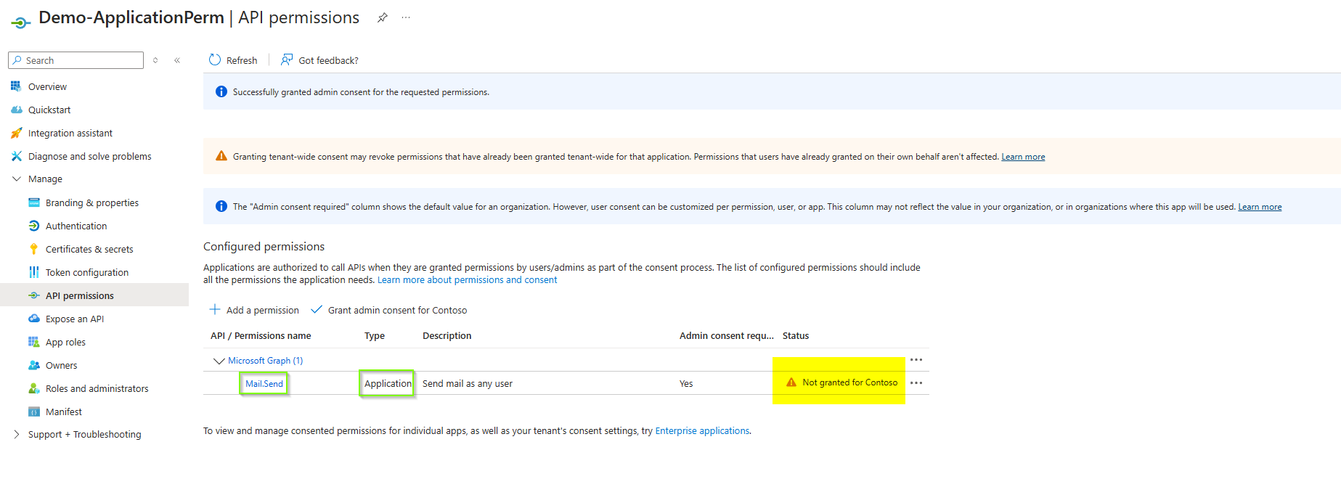Image resolution: width=1341 pixels, height=487 pixels.
Task: Click the Description column header
Action: pyautogui.click(x=447, y=336)
